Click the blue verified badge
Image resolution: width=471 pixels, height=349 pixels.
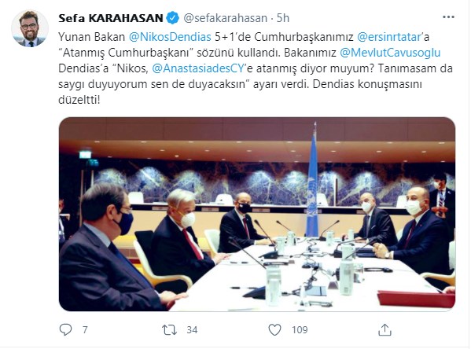tap(173, 18)
